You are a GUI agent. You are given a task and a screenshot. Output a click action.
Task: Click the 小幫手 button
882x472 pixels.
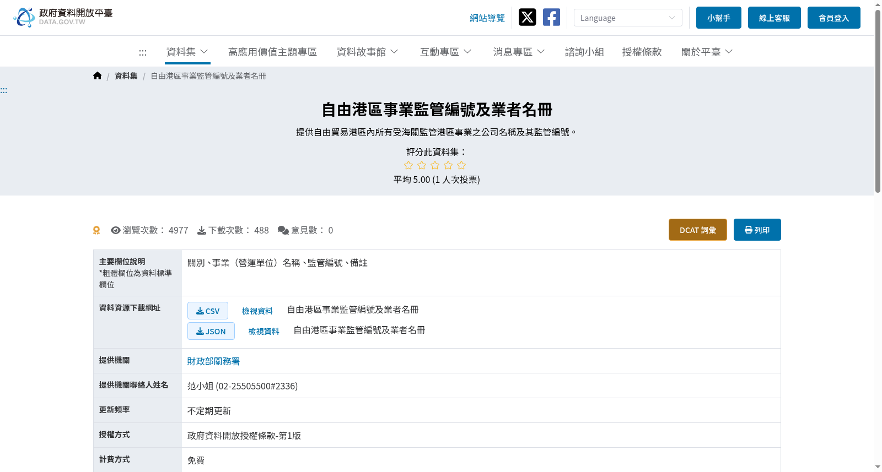pos(719,18)
